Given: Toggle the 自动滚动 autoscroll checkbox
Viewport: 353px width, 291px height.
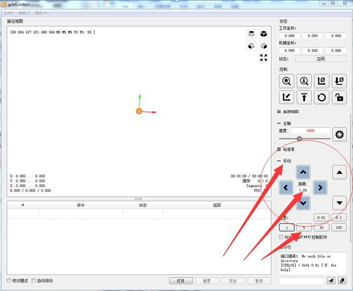Looking at the screenshot, I should click(34, 280).
